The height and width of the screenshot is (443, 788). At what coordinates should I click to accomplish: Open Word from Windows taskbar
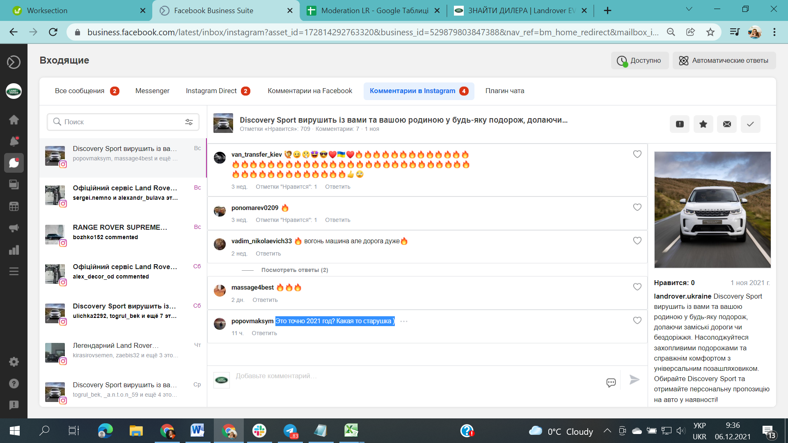197,431
